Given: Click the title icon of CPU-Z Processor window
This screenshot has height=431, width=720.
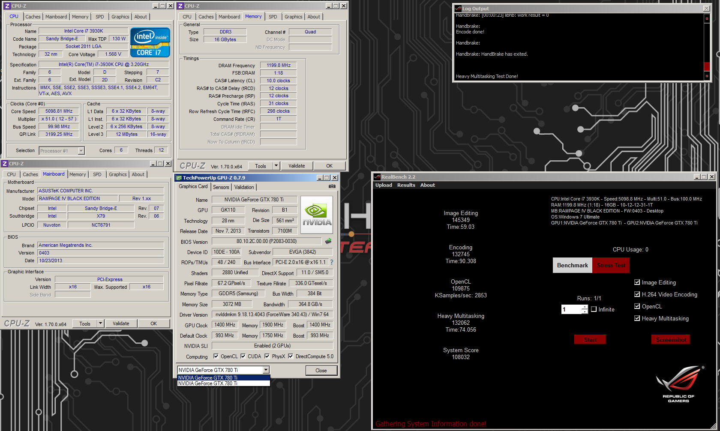Looking at the screenshot, I should click(7, 6).
